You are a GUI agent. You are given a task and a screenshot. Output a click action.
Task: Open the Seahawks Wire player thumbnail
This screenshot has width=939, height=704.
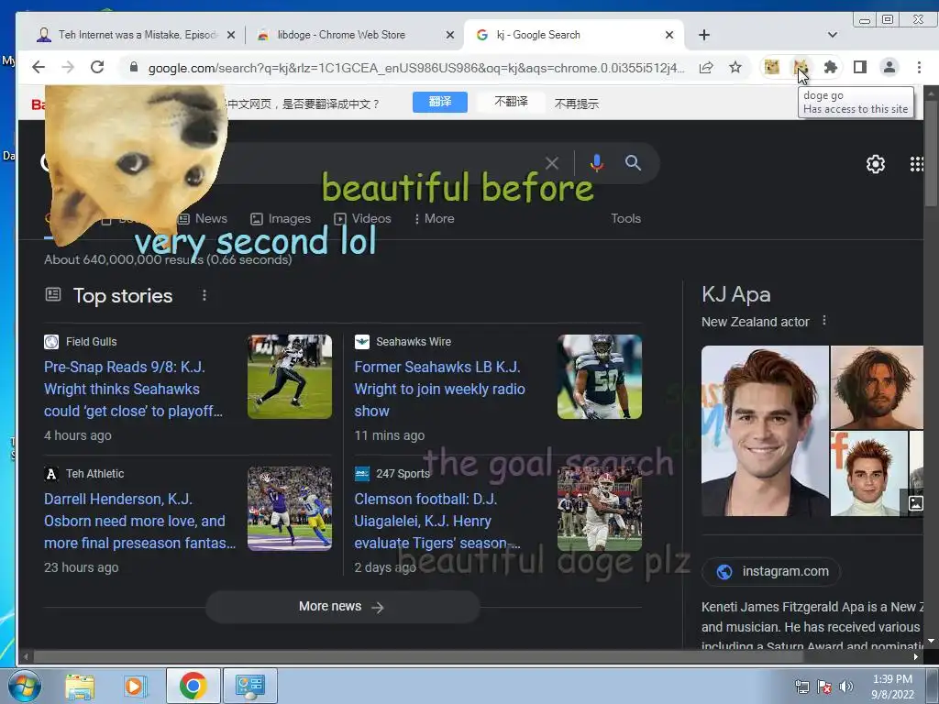tap(600, 377)
